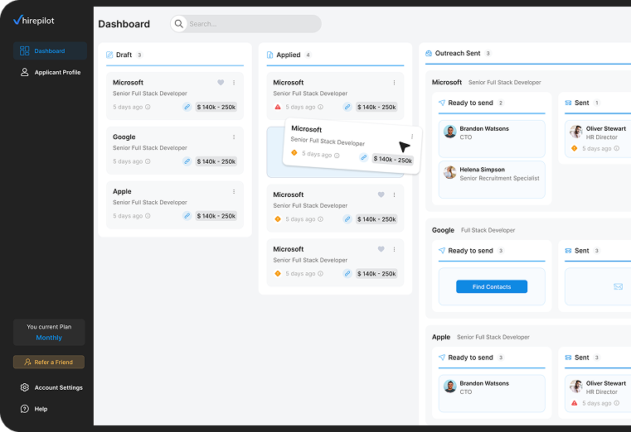Click info icon on Draft Apple card

click(x=148, y=216)
